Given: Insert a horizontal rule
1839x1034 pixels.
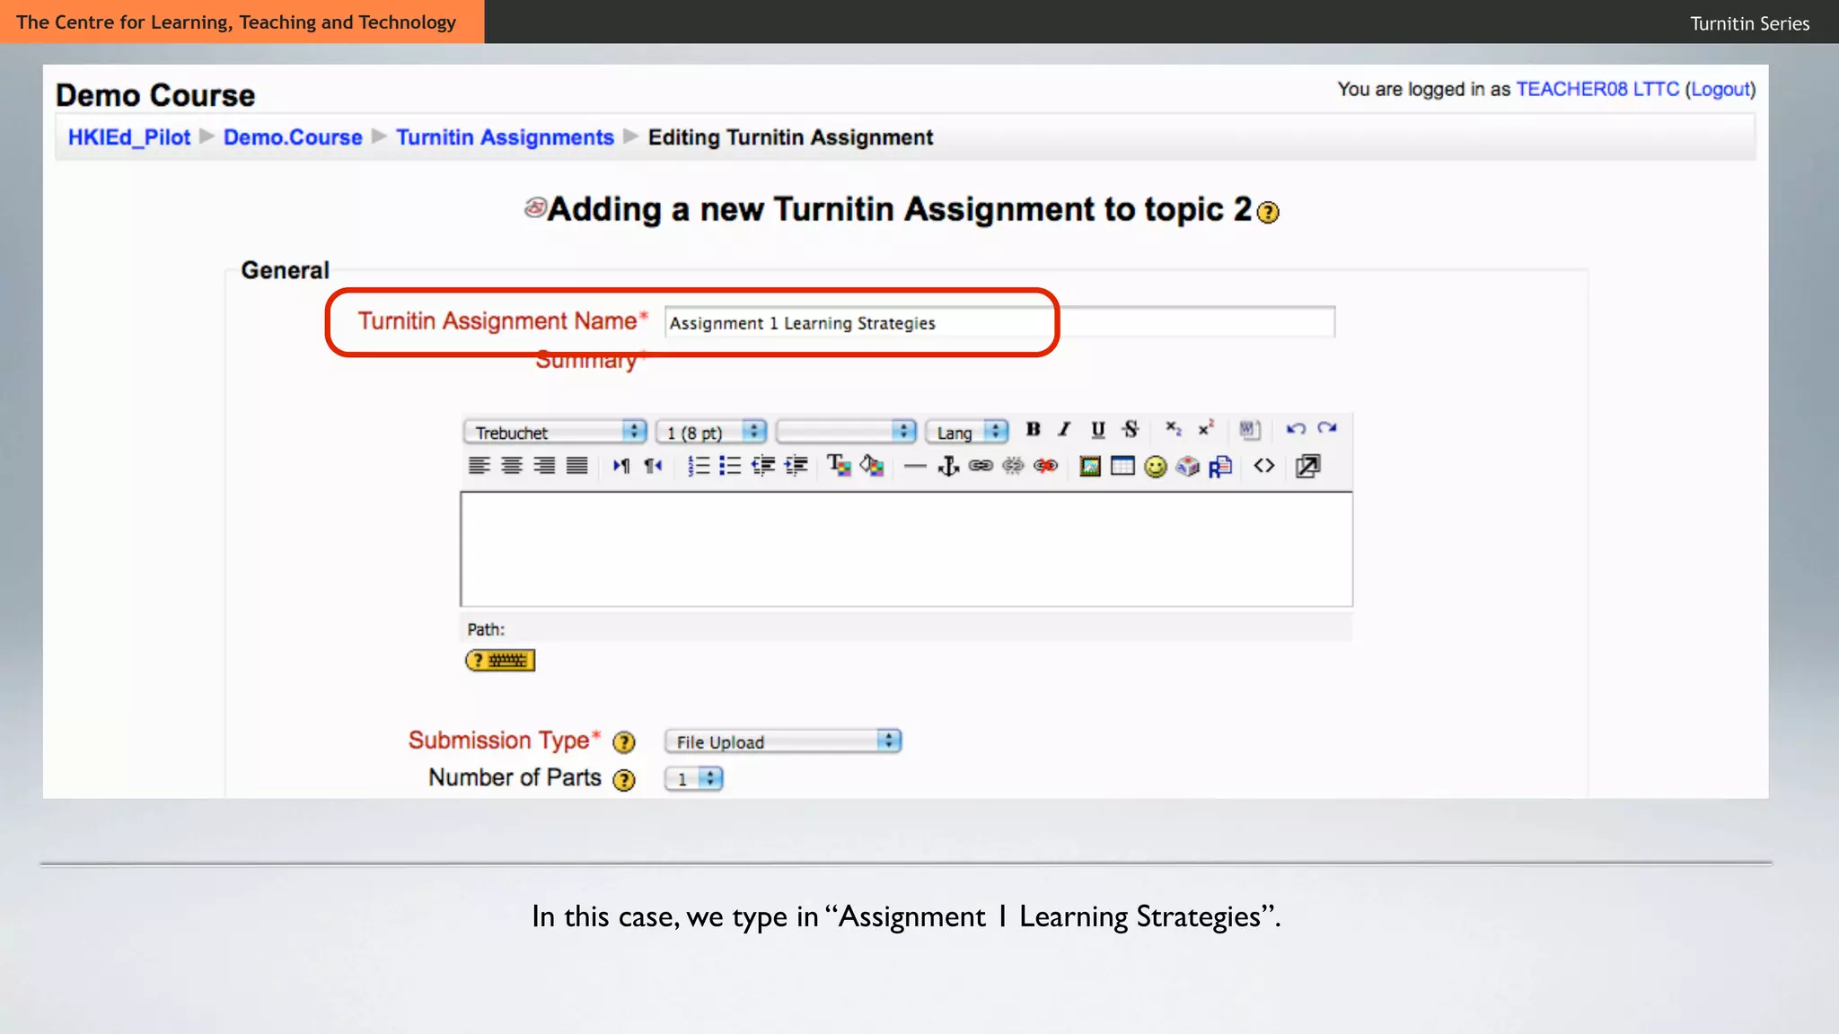Looking at the screenshot, I should pyautogui.click(x=915, y=466).
